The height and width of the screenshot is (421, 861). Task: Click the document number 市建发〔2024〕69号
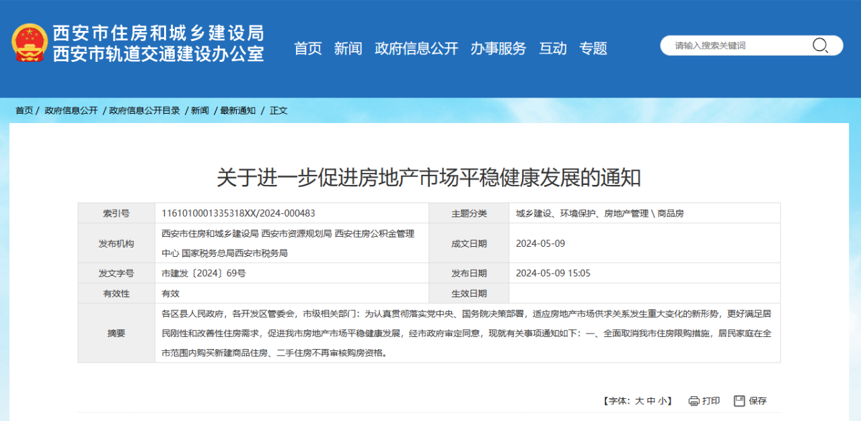pos(204,273)
